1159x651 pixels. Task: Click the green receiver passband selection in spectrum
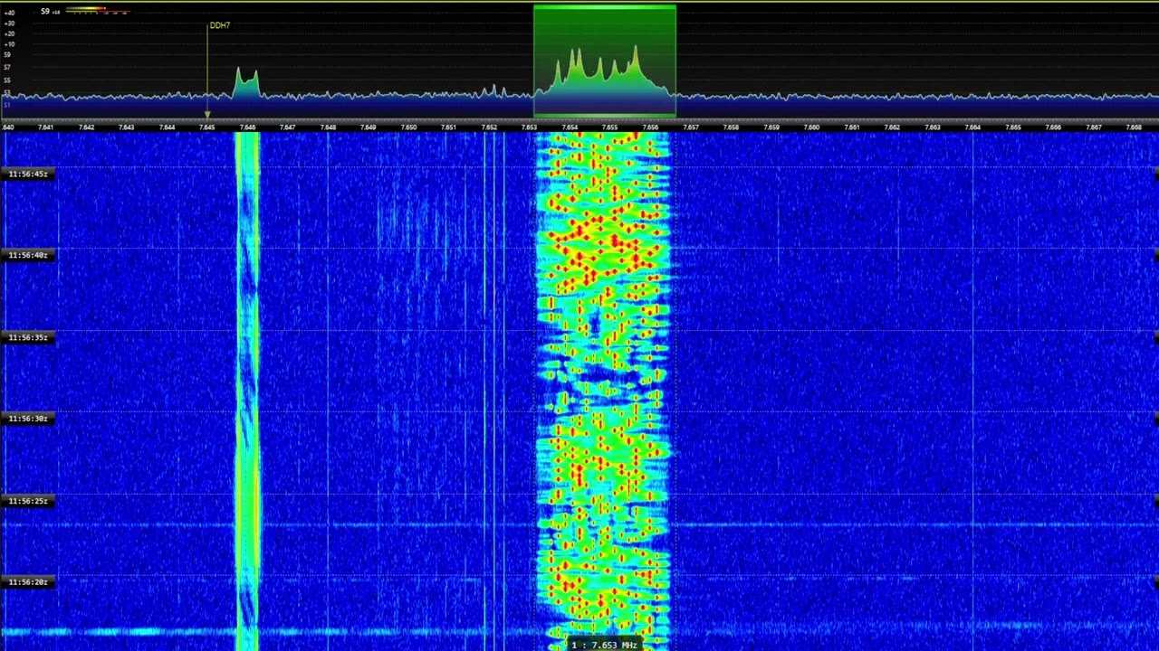[x=604, y=61]
